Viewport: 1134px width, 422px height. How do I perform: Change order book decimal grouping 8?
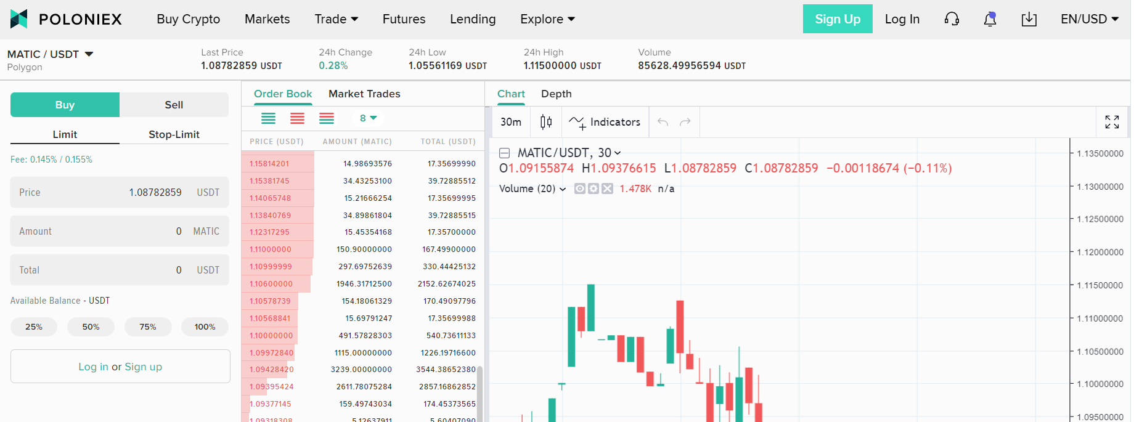point(368,118)
